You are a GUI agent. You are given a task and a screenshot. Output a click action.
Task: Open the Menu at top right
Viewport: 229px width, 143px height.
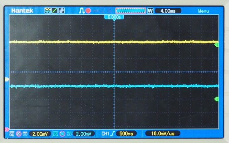coord(204,11)
